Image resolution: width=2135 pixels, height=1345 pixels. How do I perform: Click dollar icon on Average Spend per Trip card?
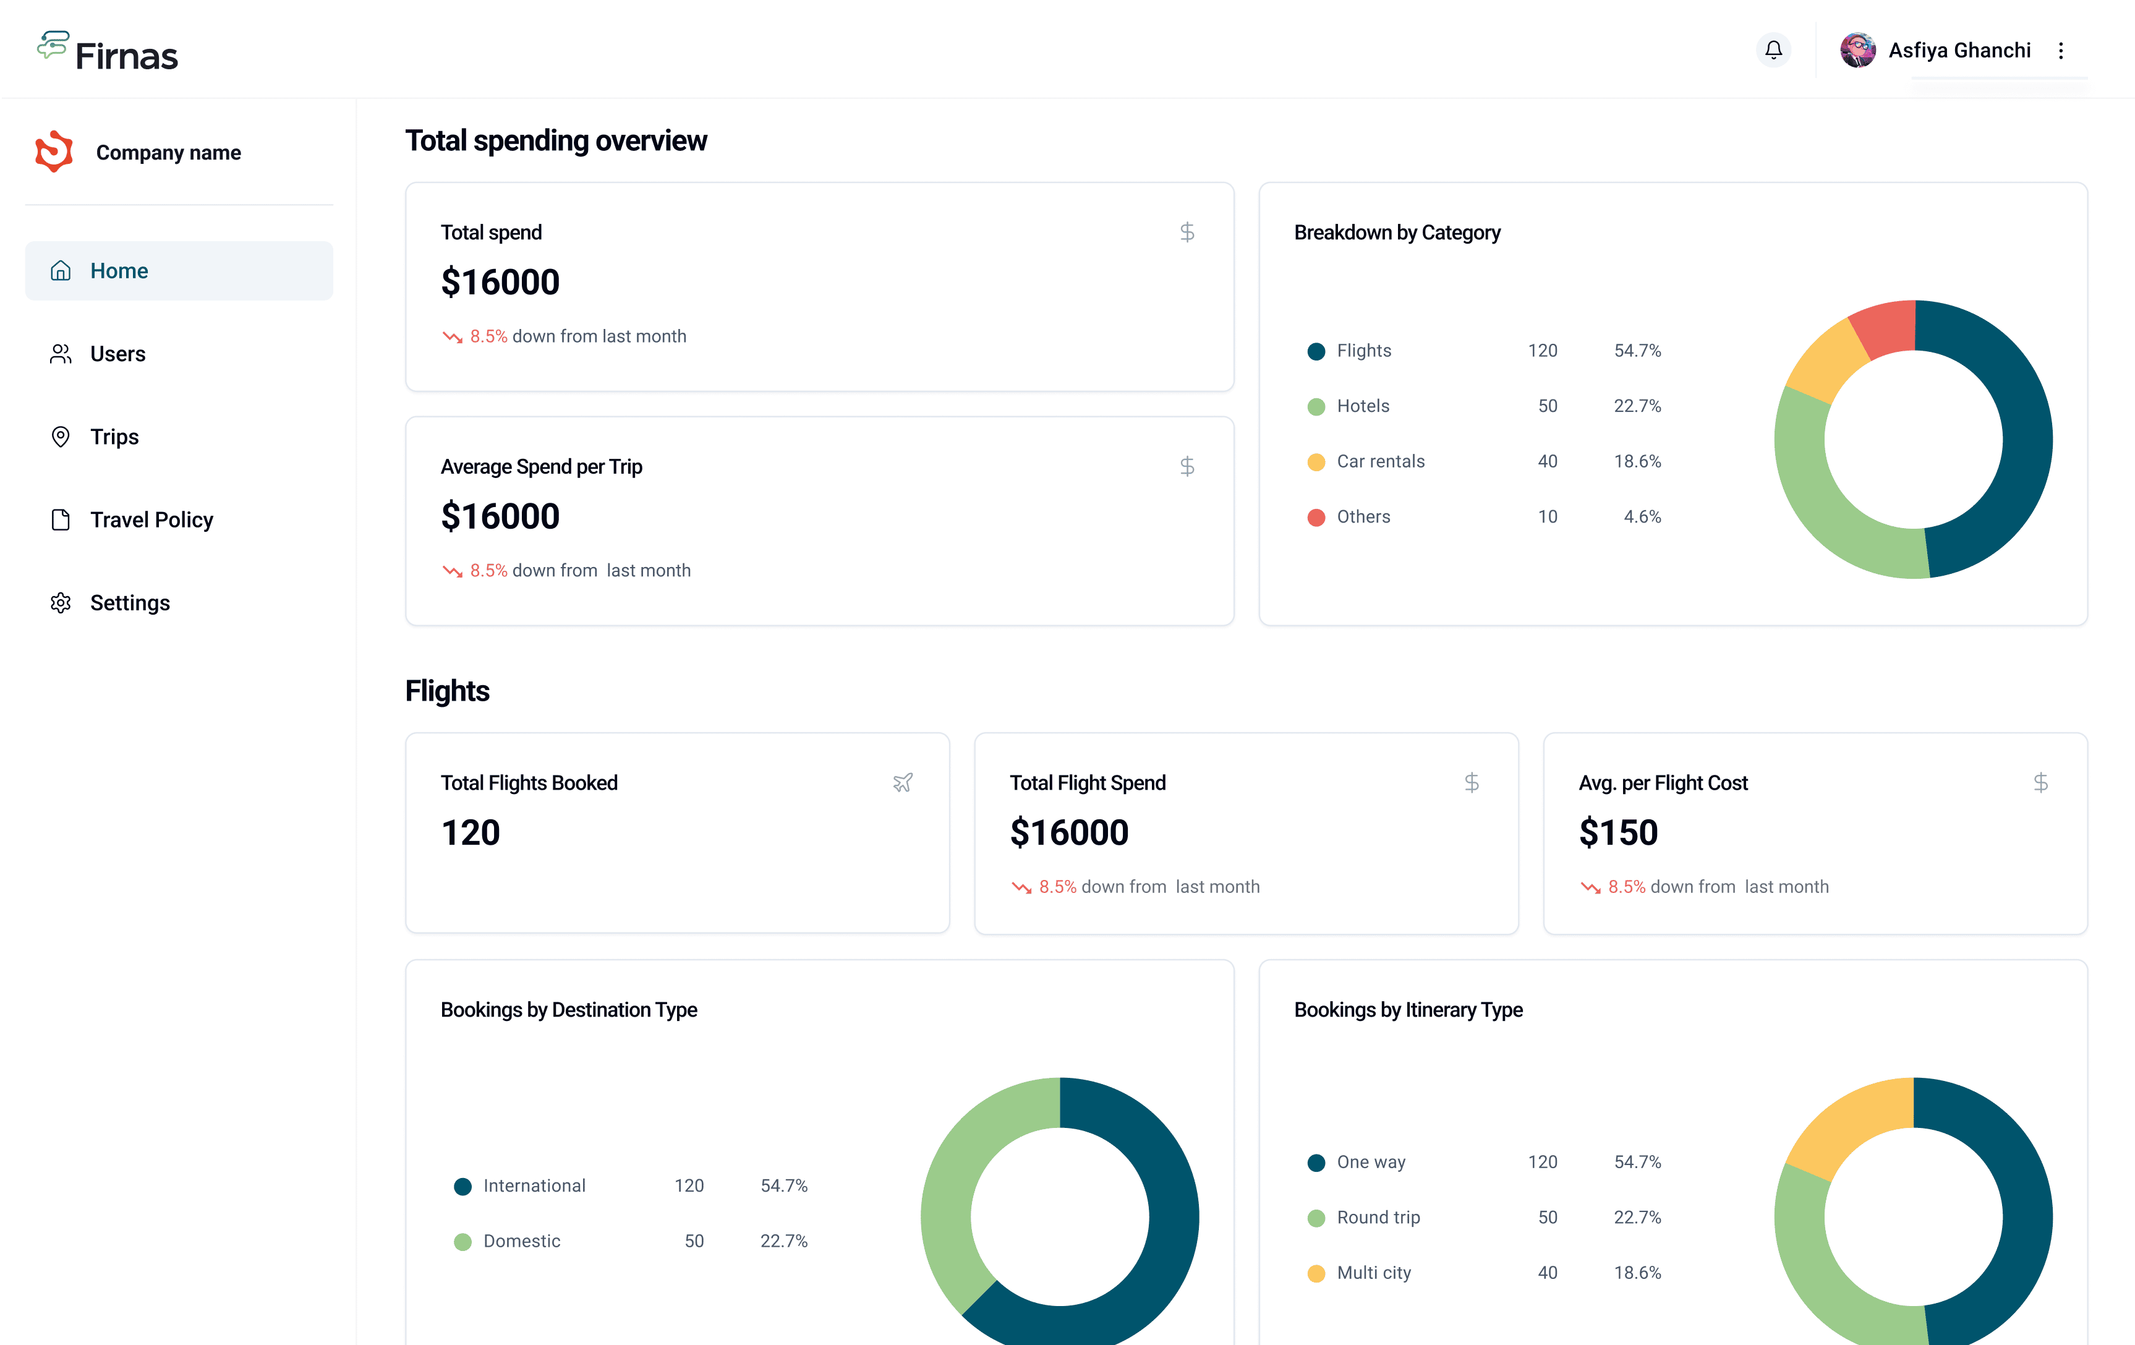pos(1187,466)
